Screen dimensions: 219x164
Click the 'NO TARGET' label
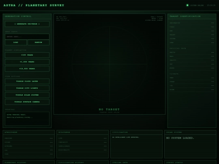109,109
